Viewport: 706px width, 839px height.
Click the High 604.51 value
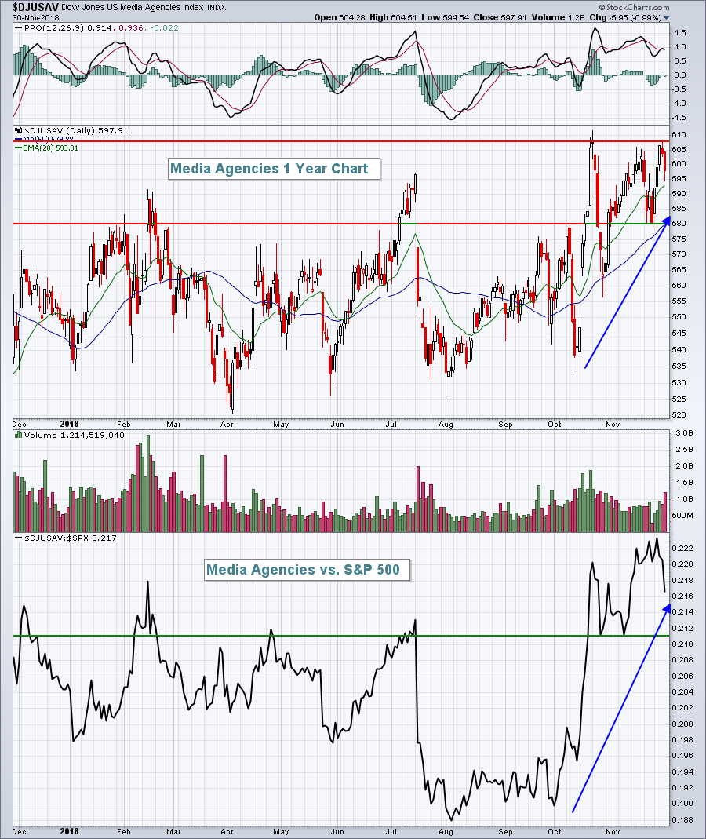click(x=393, y=17)
